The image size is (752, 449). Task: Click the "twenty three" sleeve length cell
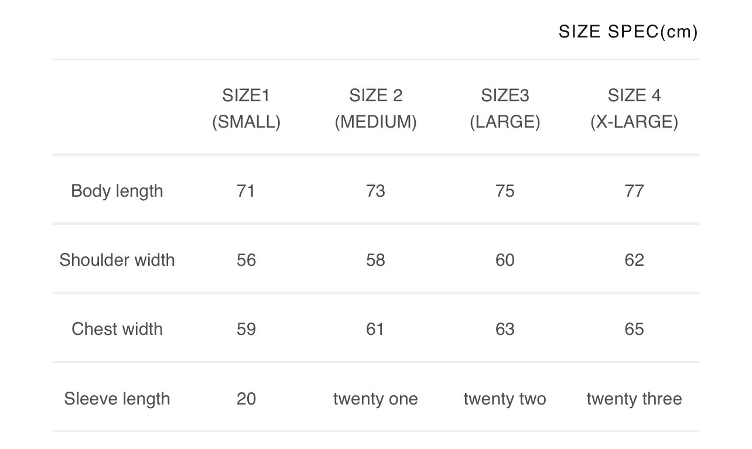pos(634,399)
